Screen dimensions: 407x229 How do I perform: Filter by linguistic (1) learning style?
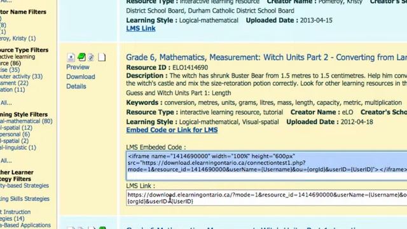(18, 148)
